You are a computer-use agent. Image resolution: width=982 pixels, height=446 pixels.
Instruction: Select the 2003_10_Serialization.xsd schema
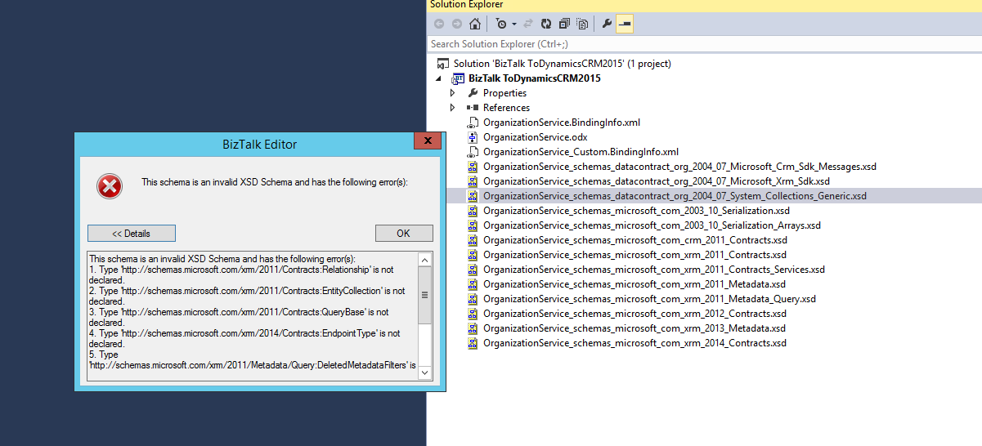click(636, 211)
